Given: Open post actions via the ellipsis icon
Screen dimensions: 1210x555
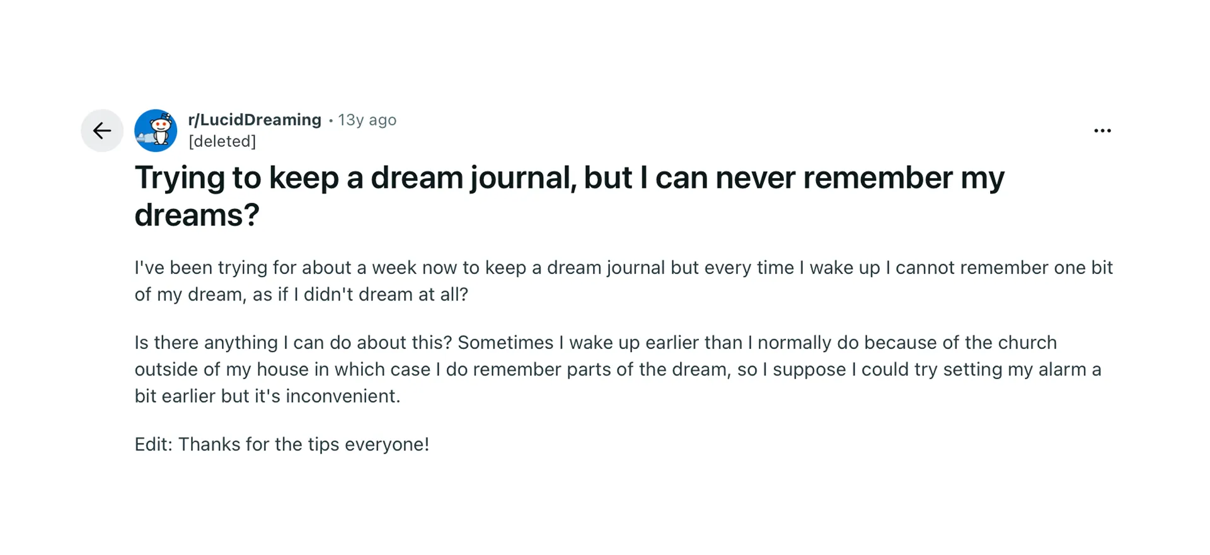Looking at the screenshot, I should pyautogui.click(x=1102, y=130).
